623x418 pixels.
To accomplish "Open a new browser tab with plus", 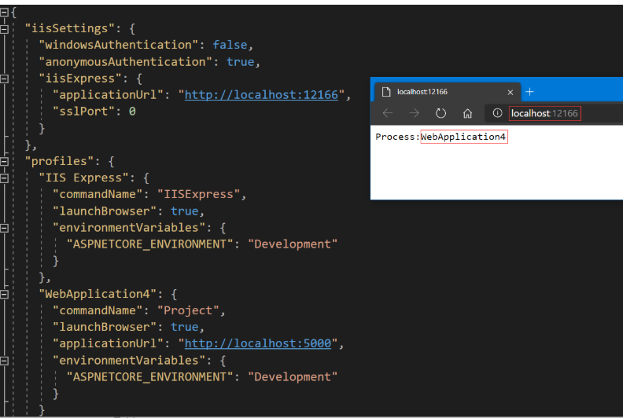I will 529,92.
